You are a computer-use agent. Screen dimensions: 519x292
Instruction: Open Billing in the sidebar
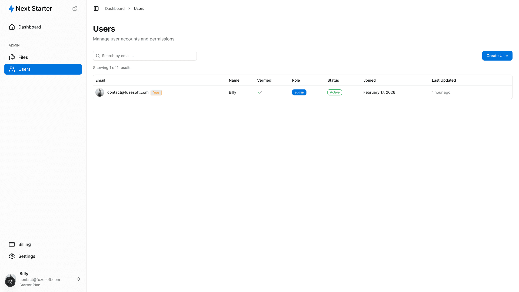click(43, 244)
